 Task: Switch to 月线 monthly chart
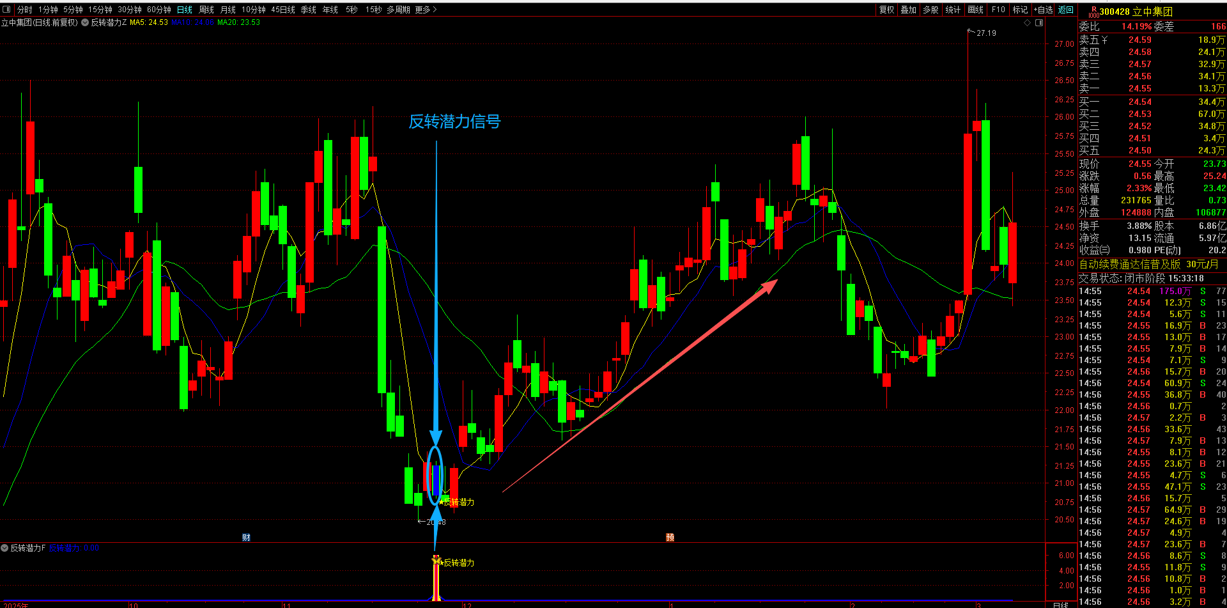(228, 10)
